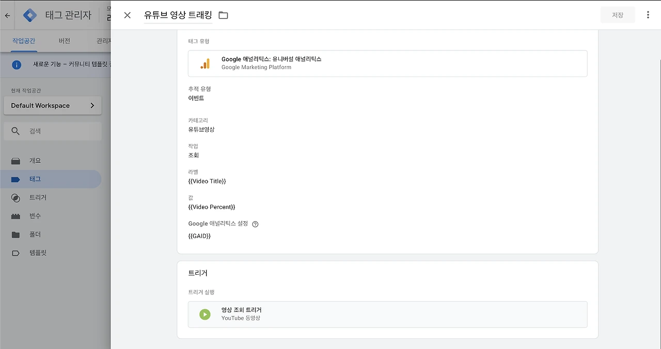
Task: Open 변수 in the sidebar
Action: tap(51, 216)
